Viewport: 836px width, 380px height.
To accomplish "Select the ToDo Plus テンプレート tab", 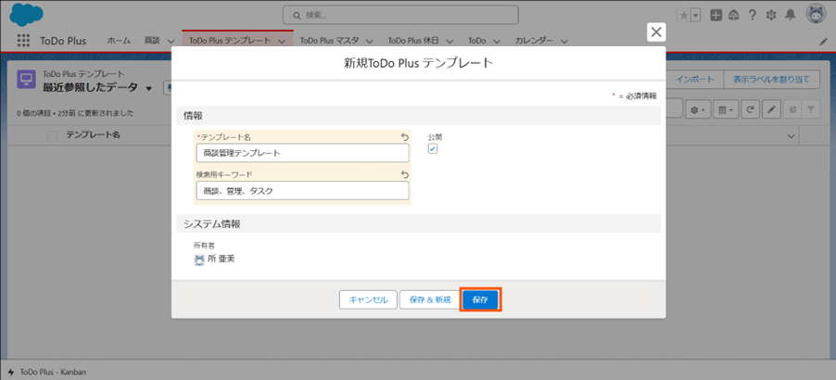I will pos(231,41).
